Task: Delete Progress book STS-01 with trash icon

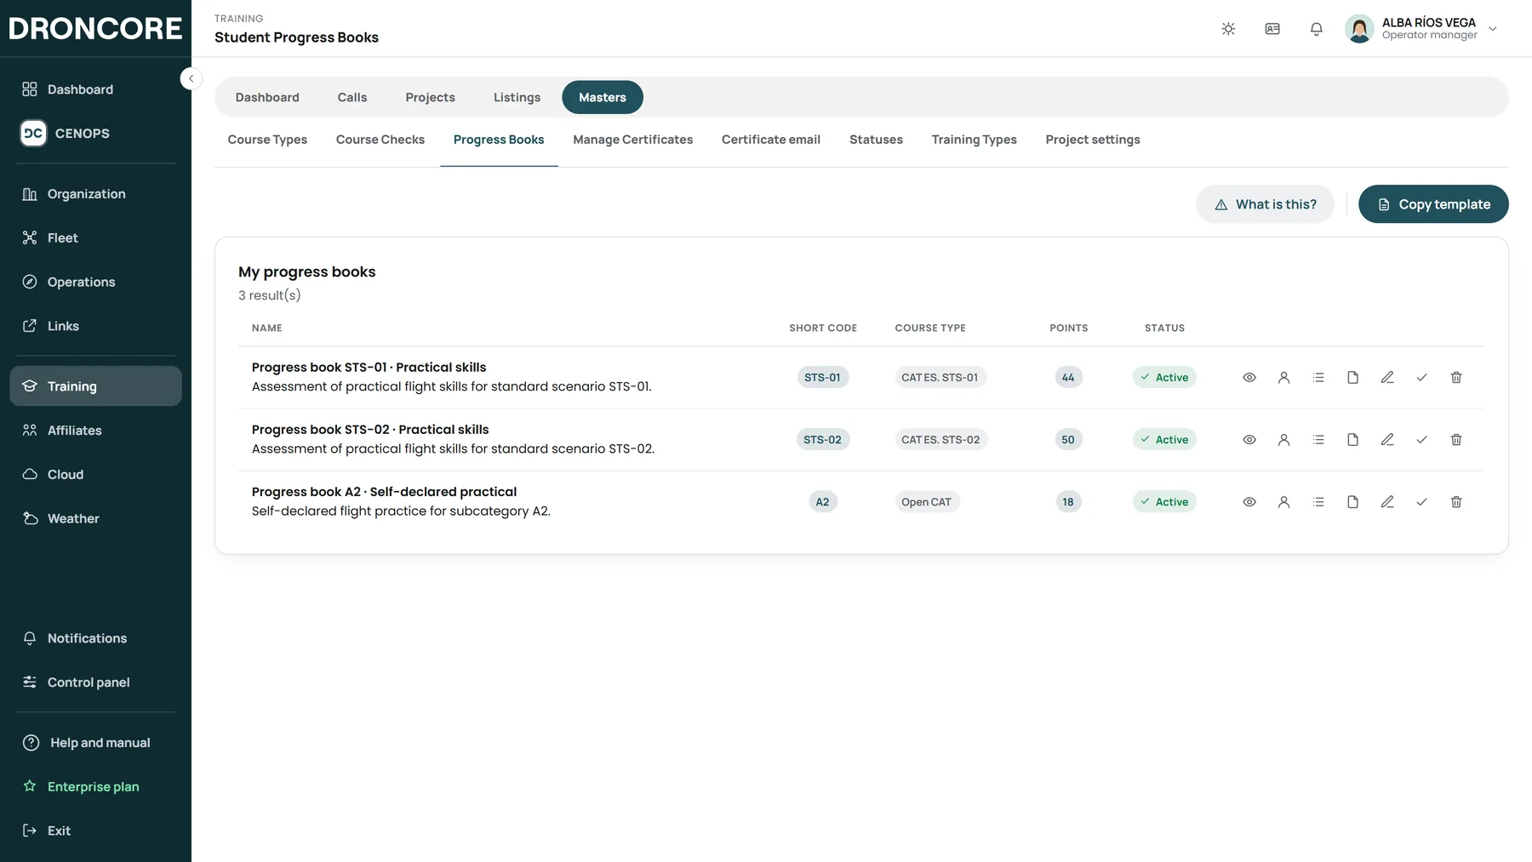Action: pyautogui.click(x=1456, y=378)
